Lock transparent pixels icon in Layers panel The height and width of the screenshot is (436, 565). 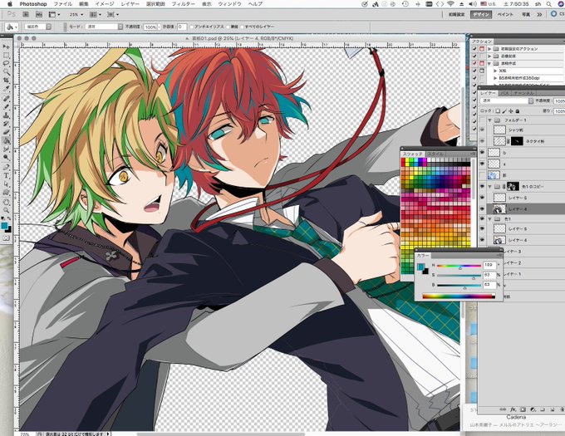pos(498,111)
